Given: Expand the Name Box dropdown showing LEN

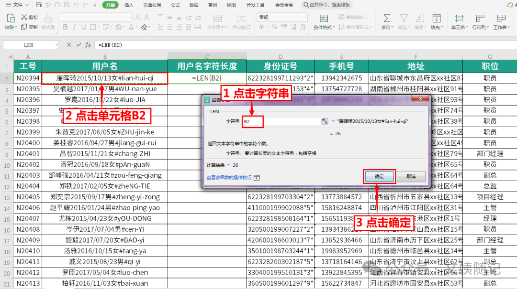Looking at the screenshot, I should 56,45.
